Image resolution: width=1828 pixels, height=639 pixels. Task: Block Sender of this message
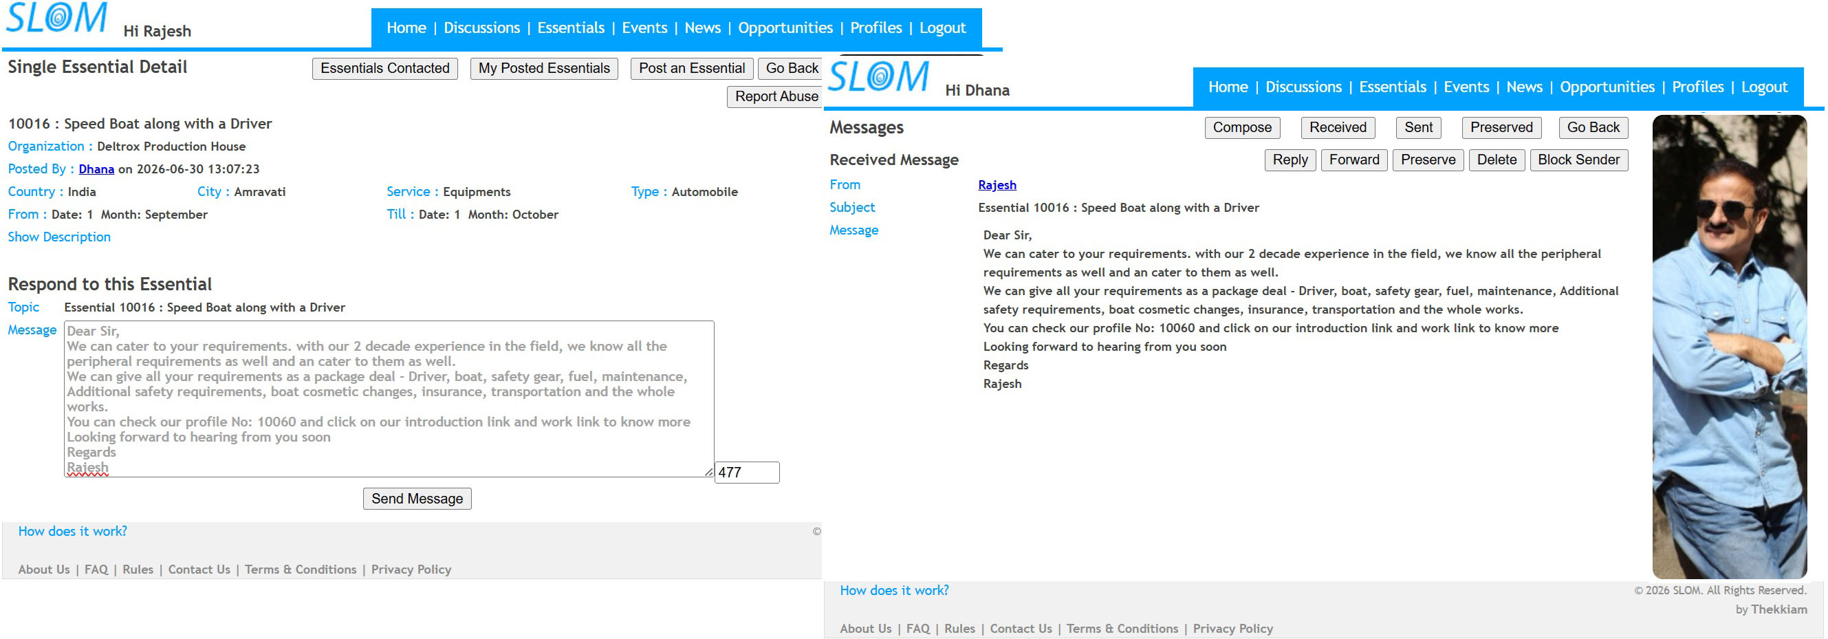click(x=1579, y=160)
